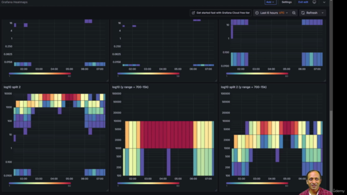Open the Add dropdown in the toolbar
The width and height of the screenshot is (347, 195).
(270, 2)
